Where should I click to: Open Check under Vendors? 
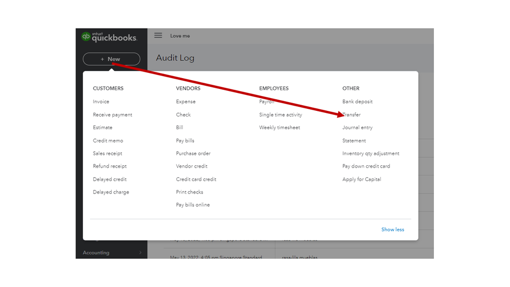183,115
